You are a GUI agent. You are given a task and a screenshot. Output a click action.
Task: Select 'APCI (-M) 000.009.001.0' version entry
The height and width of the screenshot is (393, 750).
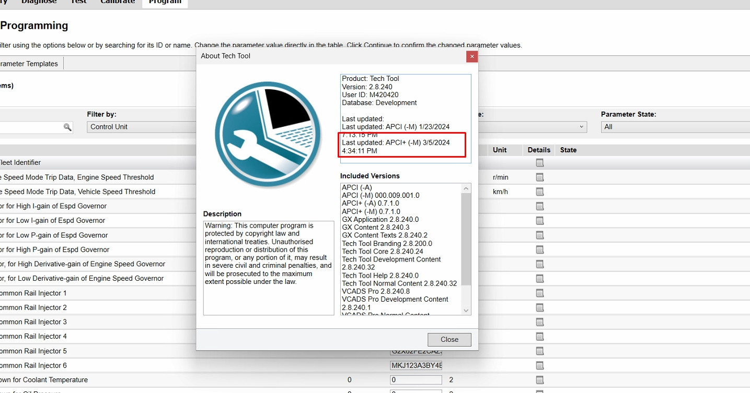(x=380, y=195)
